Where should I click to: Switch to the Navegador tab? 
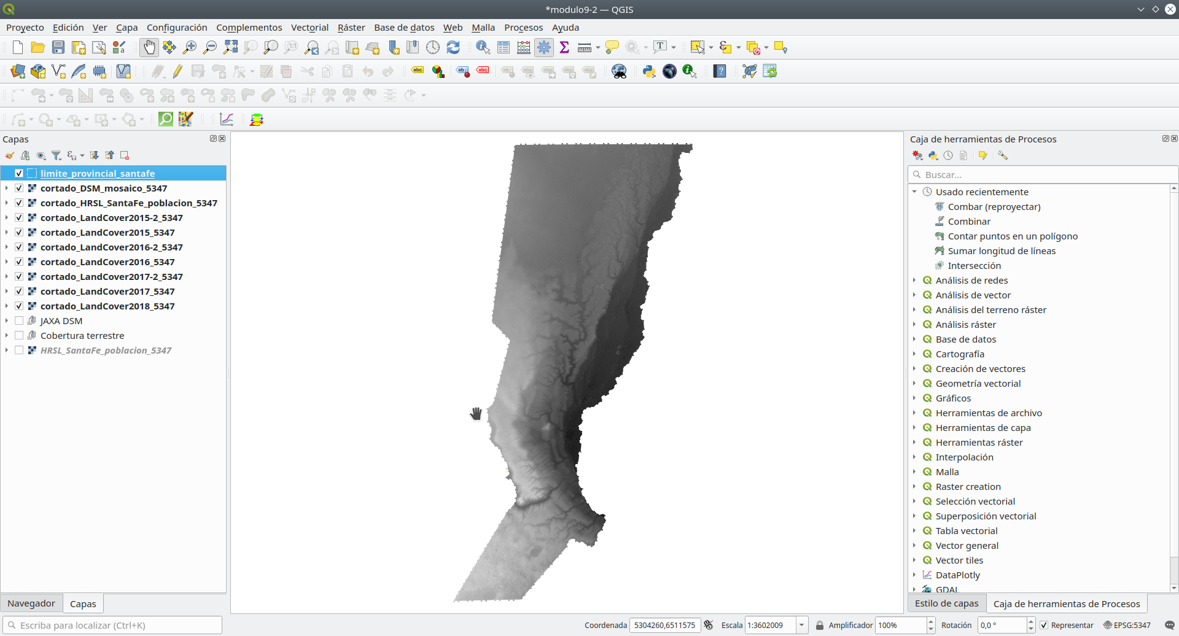click(x=31, y=603)
